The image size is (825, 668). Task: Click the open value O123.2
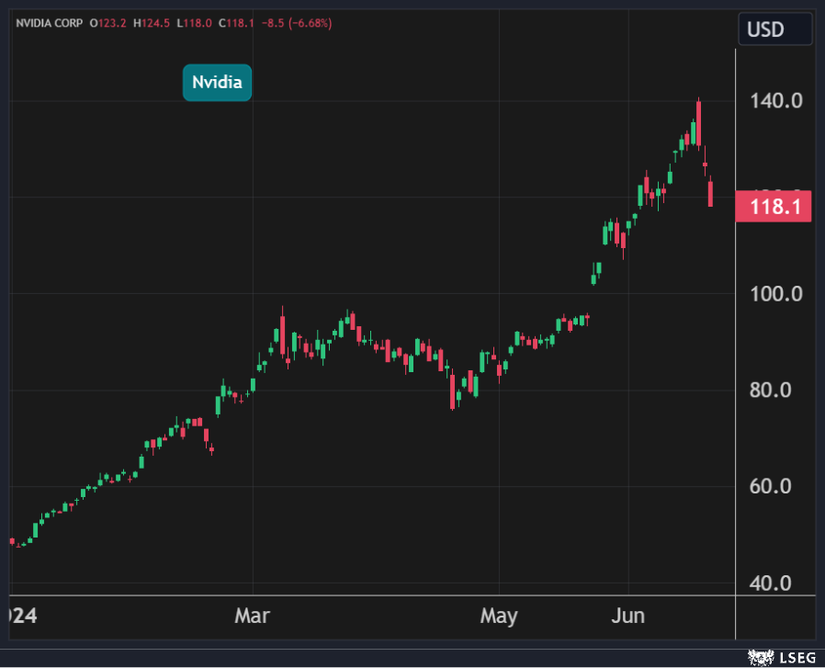[108, 23]
